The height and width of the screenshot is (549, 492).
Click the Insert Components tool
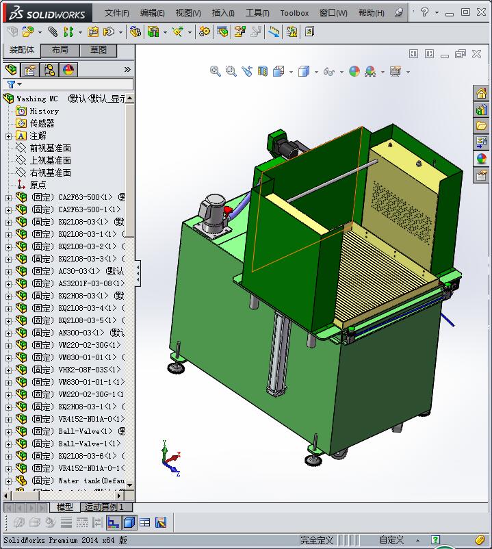(x=28, y=32)
